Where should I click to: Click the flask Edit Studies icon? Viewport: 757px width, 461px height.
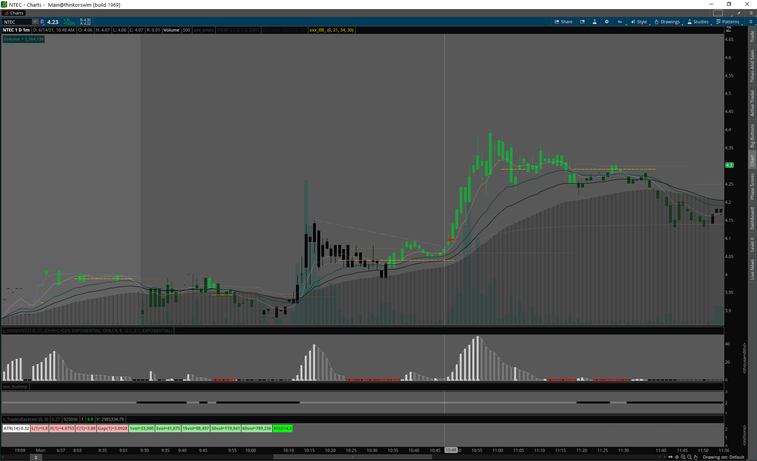pyautogui.click(x=595, y=22)
